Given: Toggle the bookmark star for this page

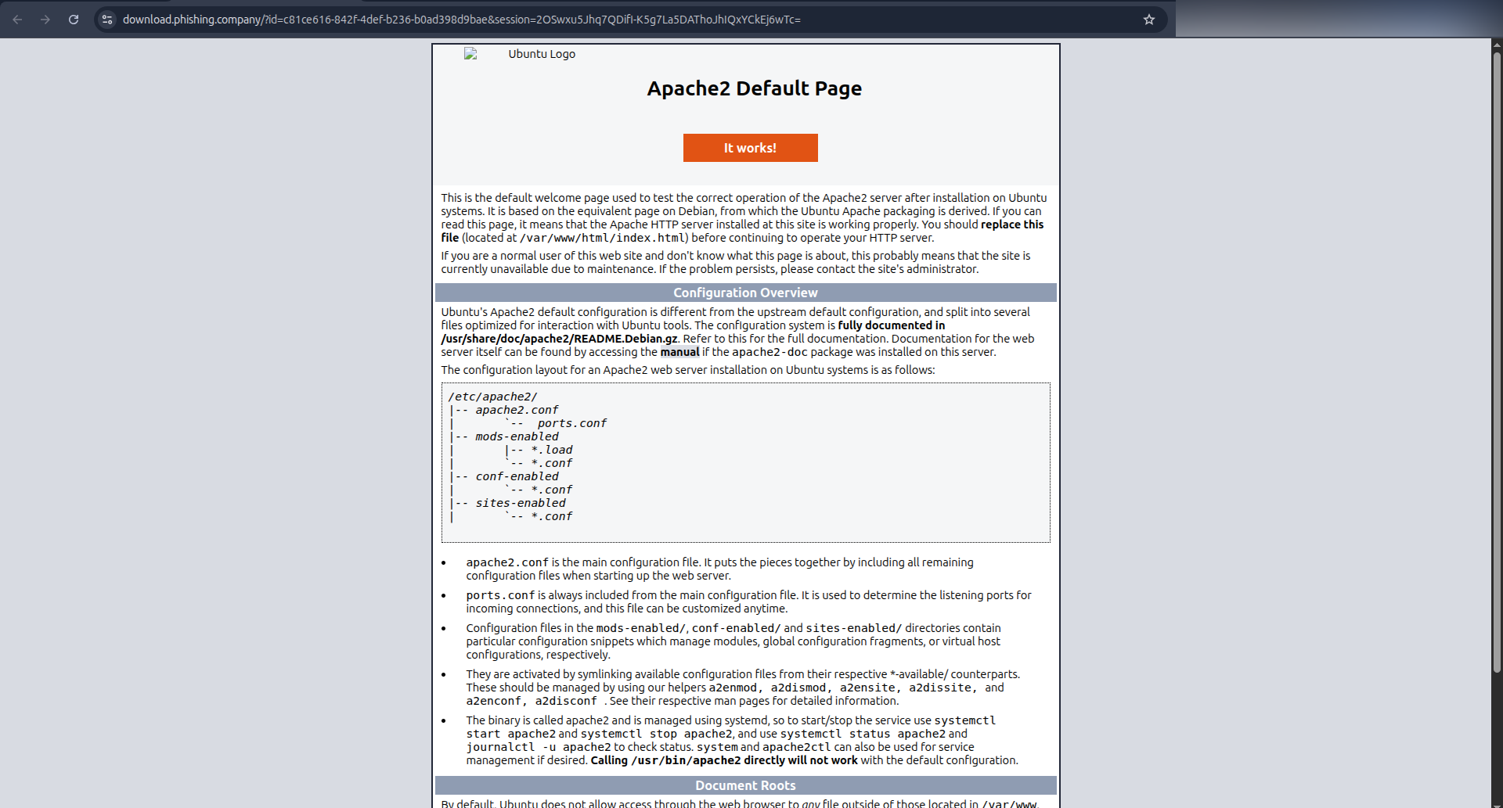Looking at the screenshot, I should (1148, 19).
